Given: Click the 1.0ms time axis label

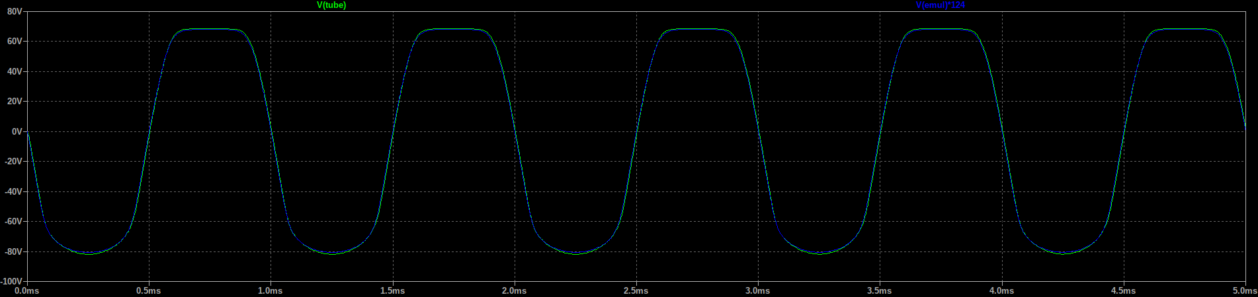Looking at the screenshot, I should [x=271, y=291].
